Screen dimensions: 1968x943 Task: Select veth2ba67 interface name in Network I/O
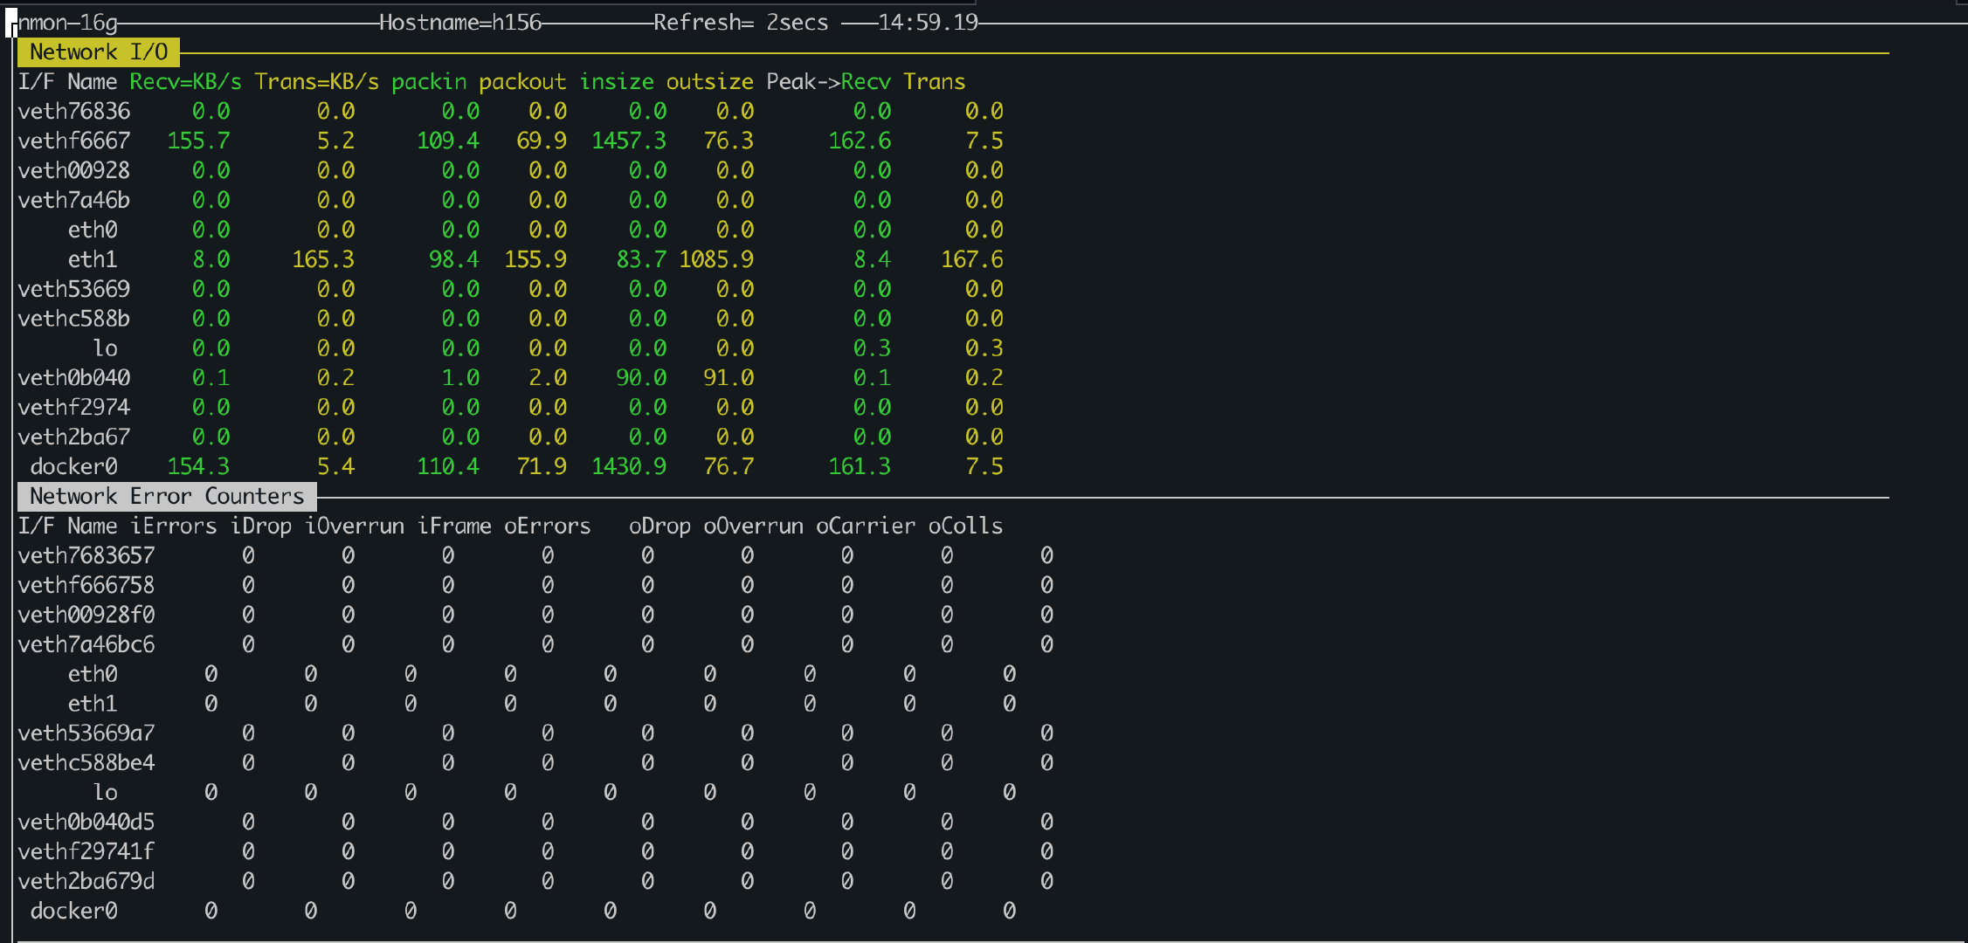[x=74, y=437]
